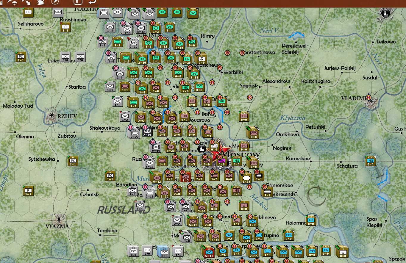This screenshot has width=406, height=263.
Task: Select the cyan 5=26 HQ counter
Action: pyautogui.click(x=186, y=59)
